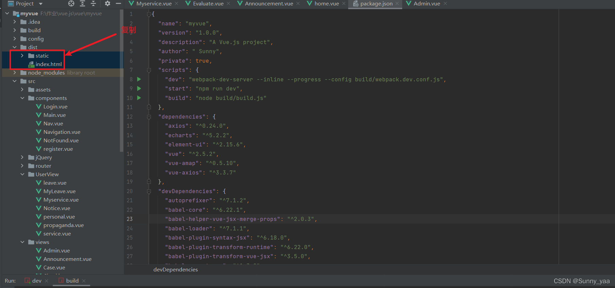Open Login.vue file icon in tree

tap(39, 106)
